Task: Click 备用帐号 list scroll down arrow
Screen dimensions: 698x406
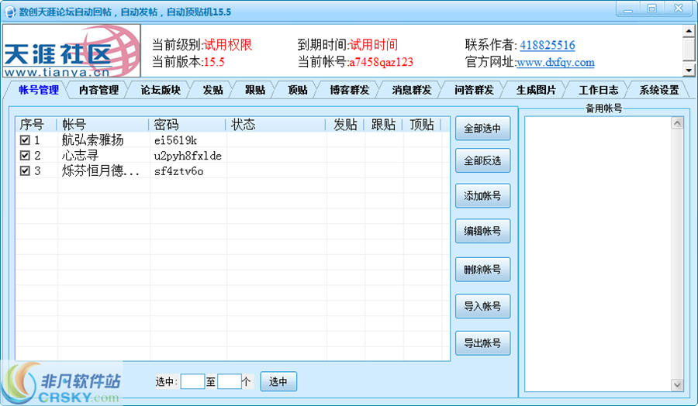Action: click(676, 384)
